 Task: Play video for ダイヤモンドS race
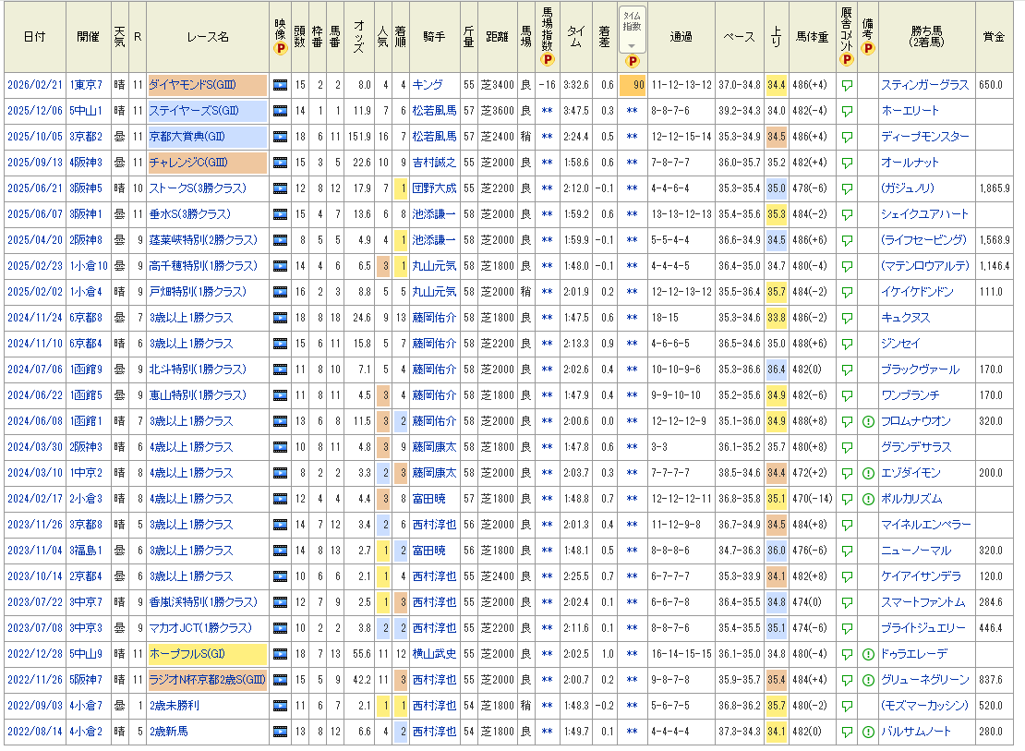pos(280,85)
